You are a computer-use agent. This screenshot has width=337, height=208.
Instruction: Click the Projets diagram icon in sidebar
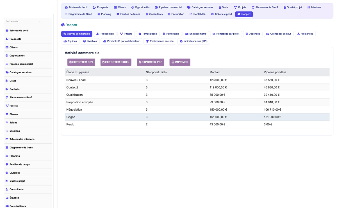pyautogui.click(x=7, y=106)
